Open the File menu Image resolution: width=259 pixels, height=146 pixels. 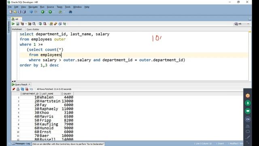(10, 7)
